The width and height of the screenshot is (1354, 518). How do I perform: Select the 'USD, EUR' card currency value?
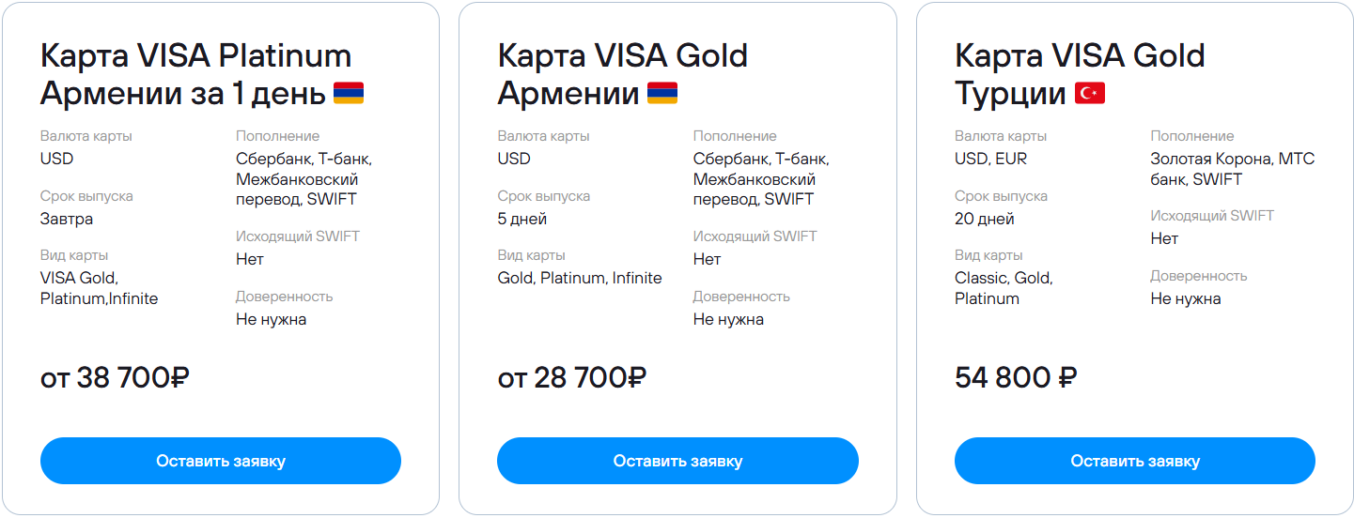[991, 160]
